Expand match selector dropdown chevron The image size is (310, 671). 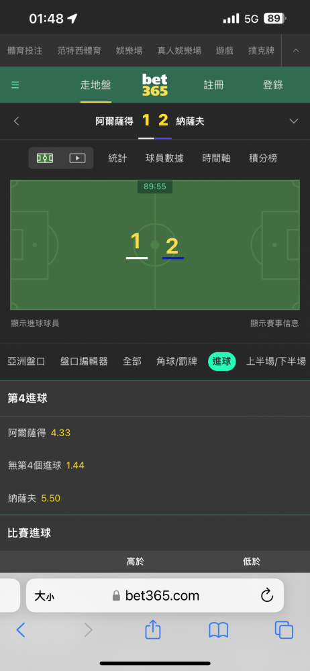pos(294,121)
